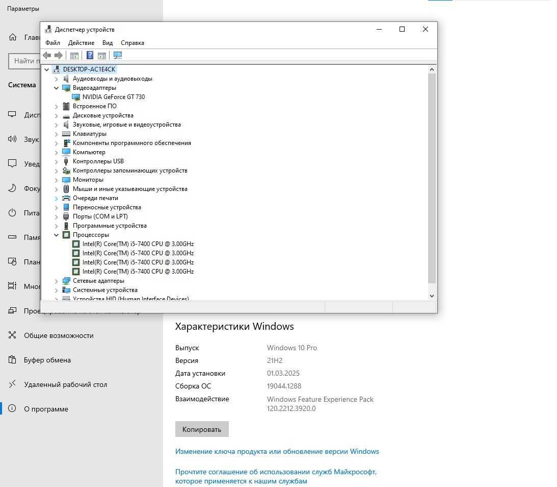The image size is (557, 487).
Task: Open the Файл menu
Action: click(x=52, y=43)
